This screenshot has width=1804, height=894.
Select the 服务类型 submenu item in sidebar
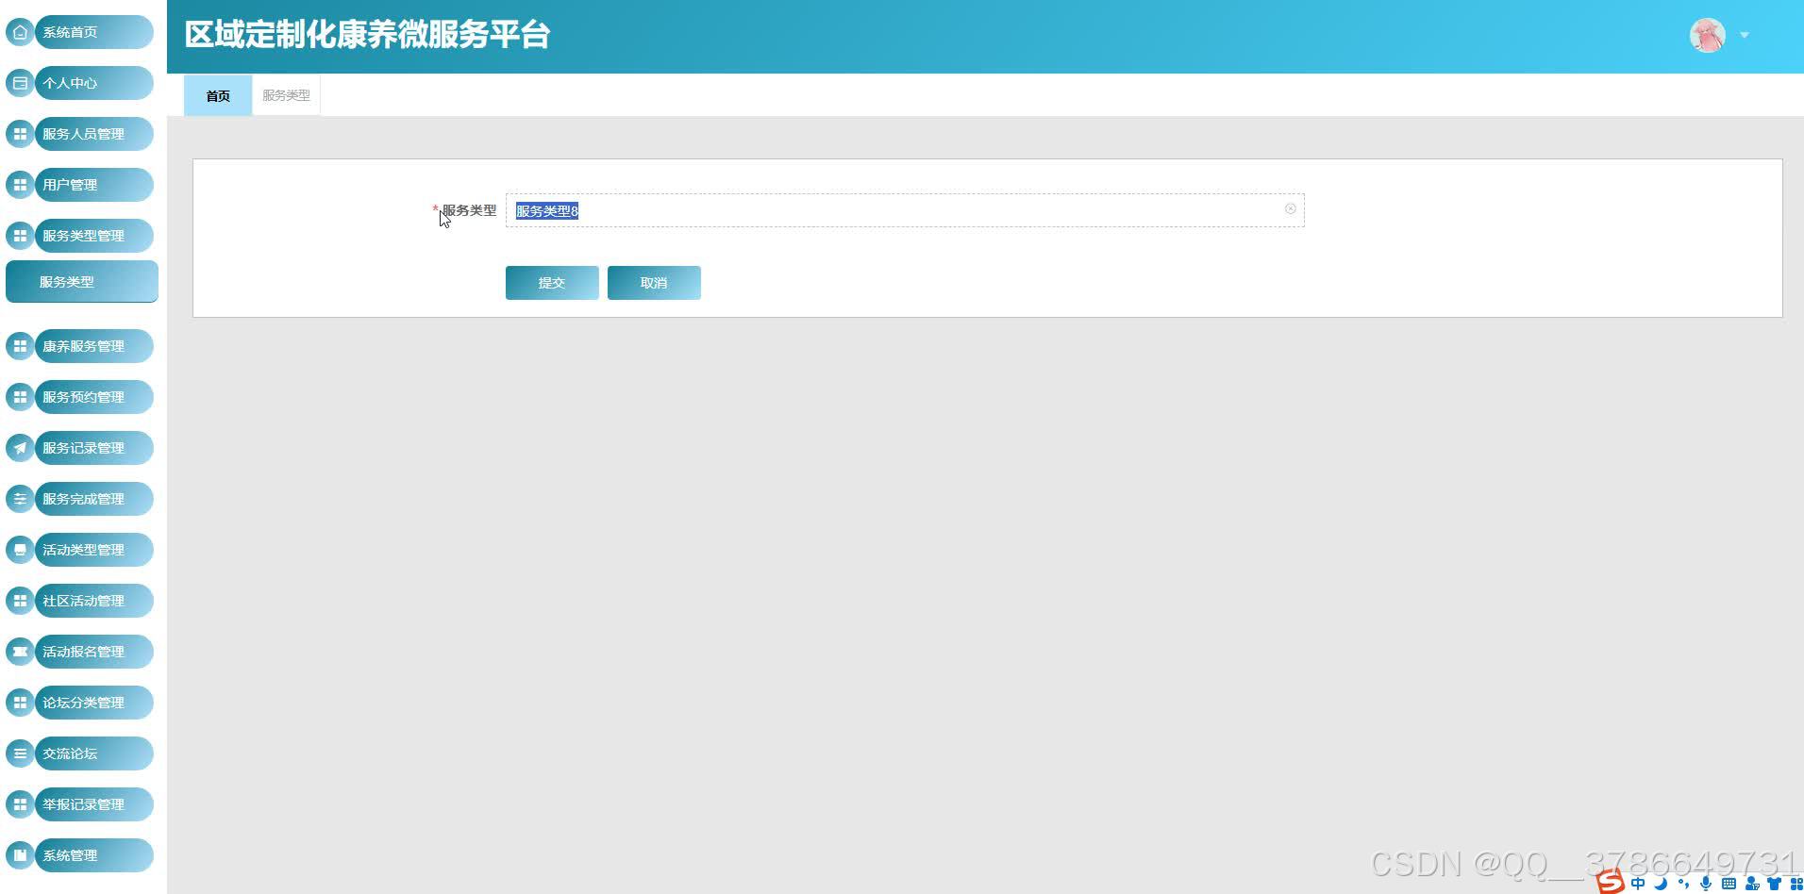82,282
